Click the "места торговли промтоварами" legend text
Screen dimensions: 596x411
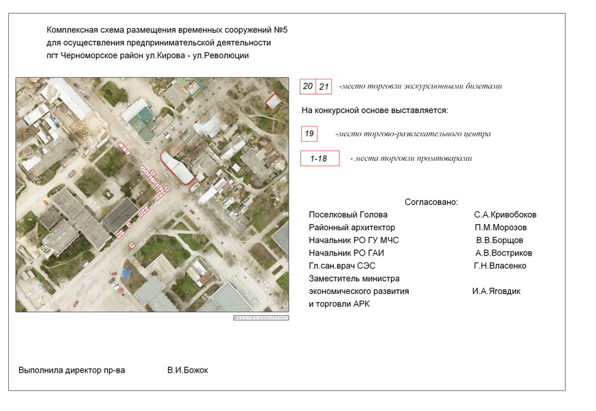(411, 159)
